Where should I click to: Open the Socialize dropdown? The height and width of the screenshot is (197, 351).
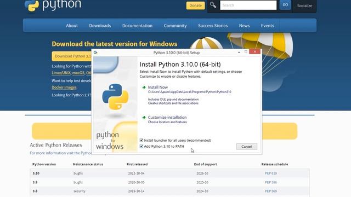point(304,6)
